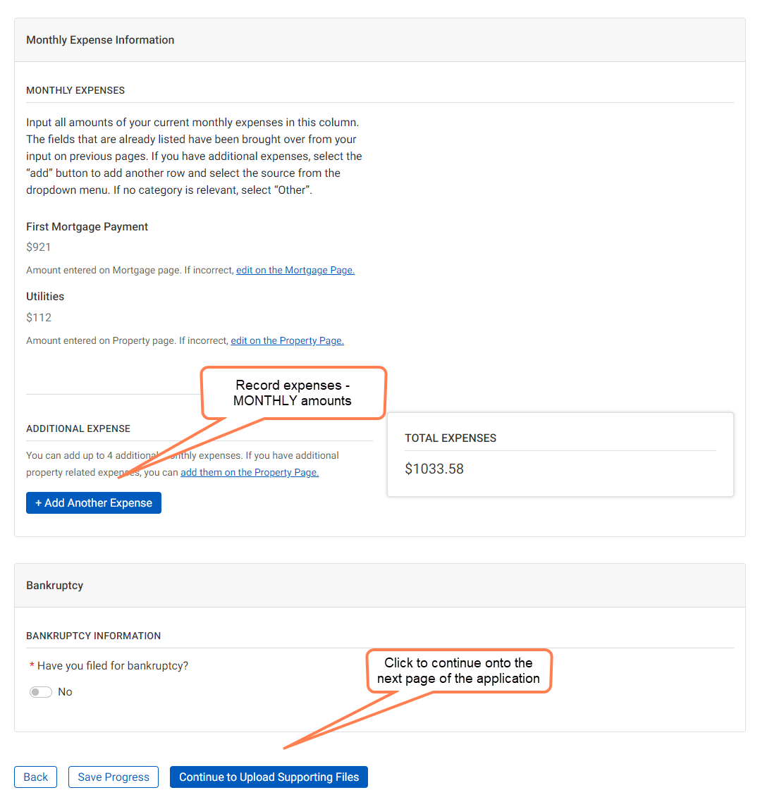Click the ADDITIONAL EXPENSE section heading
Screen dimensions: 760x802
click(x=78, y=428)
